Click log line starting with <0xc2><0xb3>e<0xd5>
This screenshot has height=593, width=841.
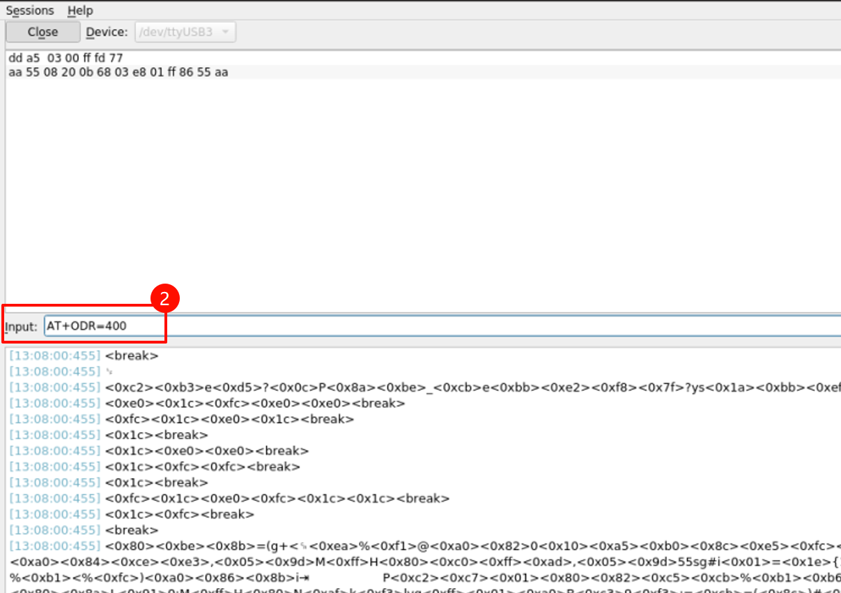(418, 387)
